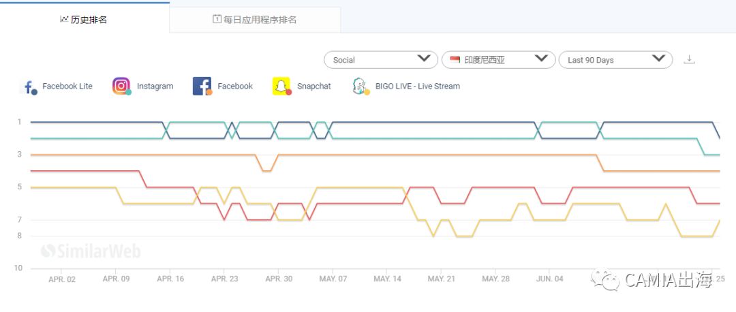This screenshot has width=736, height=312.
Task: Open the 印度尼西亚 country dropdown
Action: [498, 60]
